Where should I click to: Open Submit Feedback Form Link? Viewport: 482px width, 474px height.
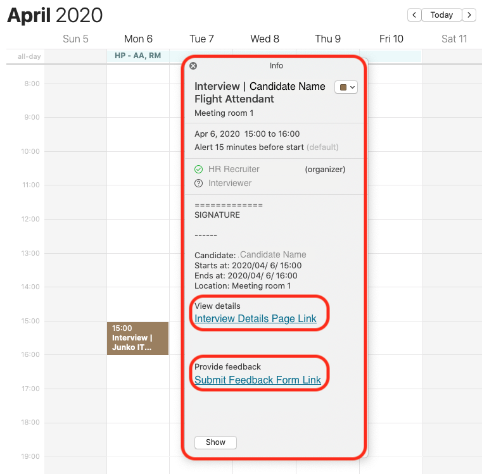258,380
